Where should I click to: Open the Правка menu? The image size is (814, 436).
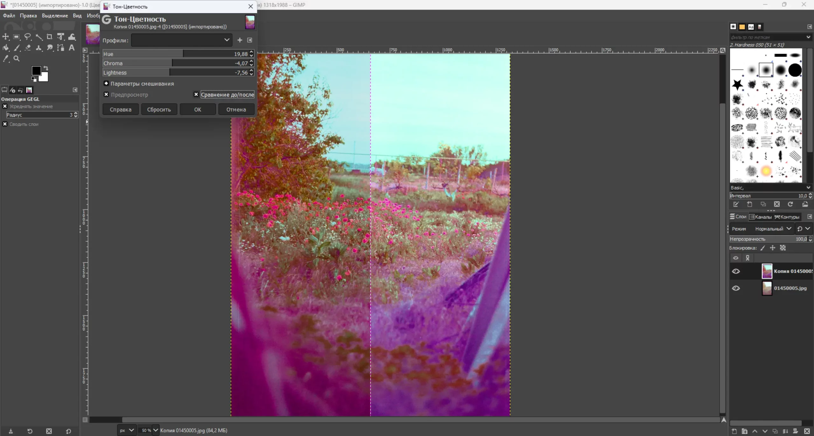point(28,16)
